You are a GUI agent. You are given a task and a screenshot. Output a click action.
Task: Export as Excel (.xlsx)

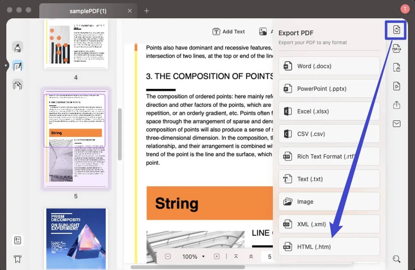point(329,111)
